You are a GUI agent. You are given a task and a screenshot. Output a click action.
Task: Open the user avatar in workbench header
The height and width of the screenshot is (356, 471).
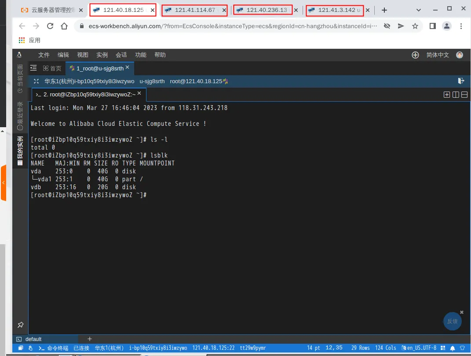[459, 55]
